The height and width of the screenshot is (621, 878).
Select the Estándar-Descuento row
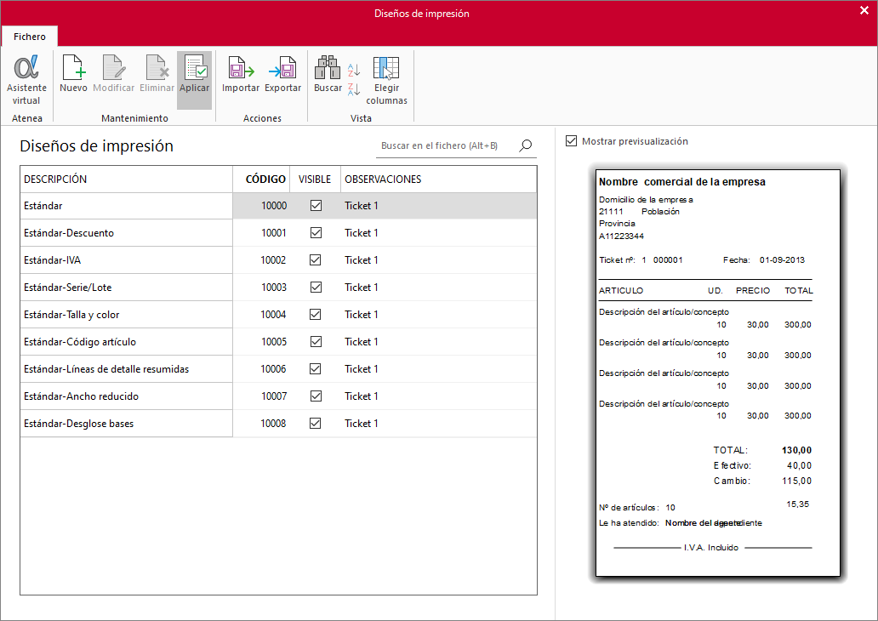pos(278,233)
